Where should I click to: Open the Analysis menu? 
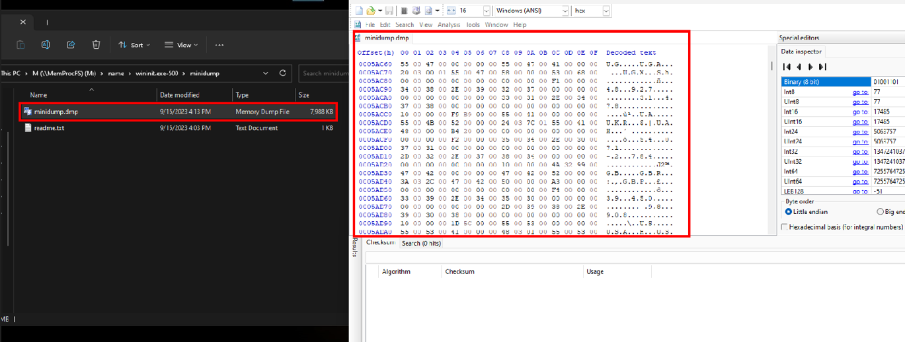(448, 24)
